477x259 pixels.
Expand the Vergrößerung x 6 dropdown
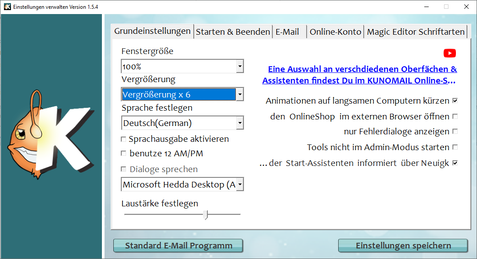point(239,94)
